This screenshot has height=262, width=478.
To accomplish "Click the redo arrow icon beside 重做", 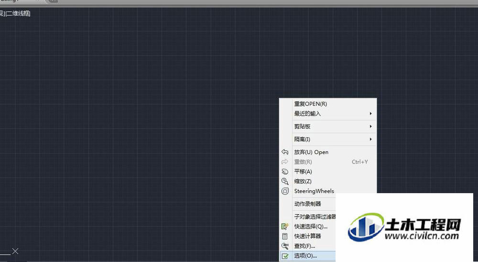I will (x=285, y=162).
